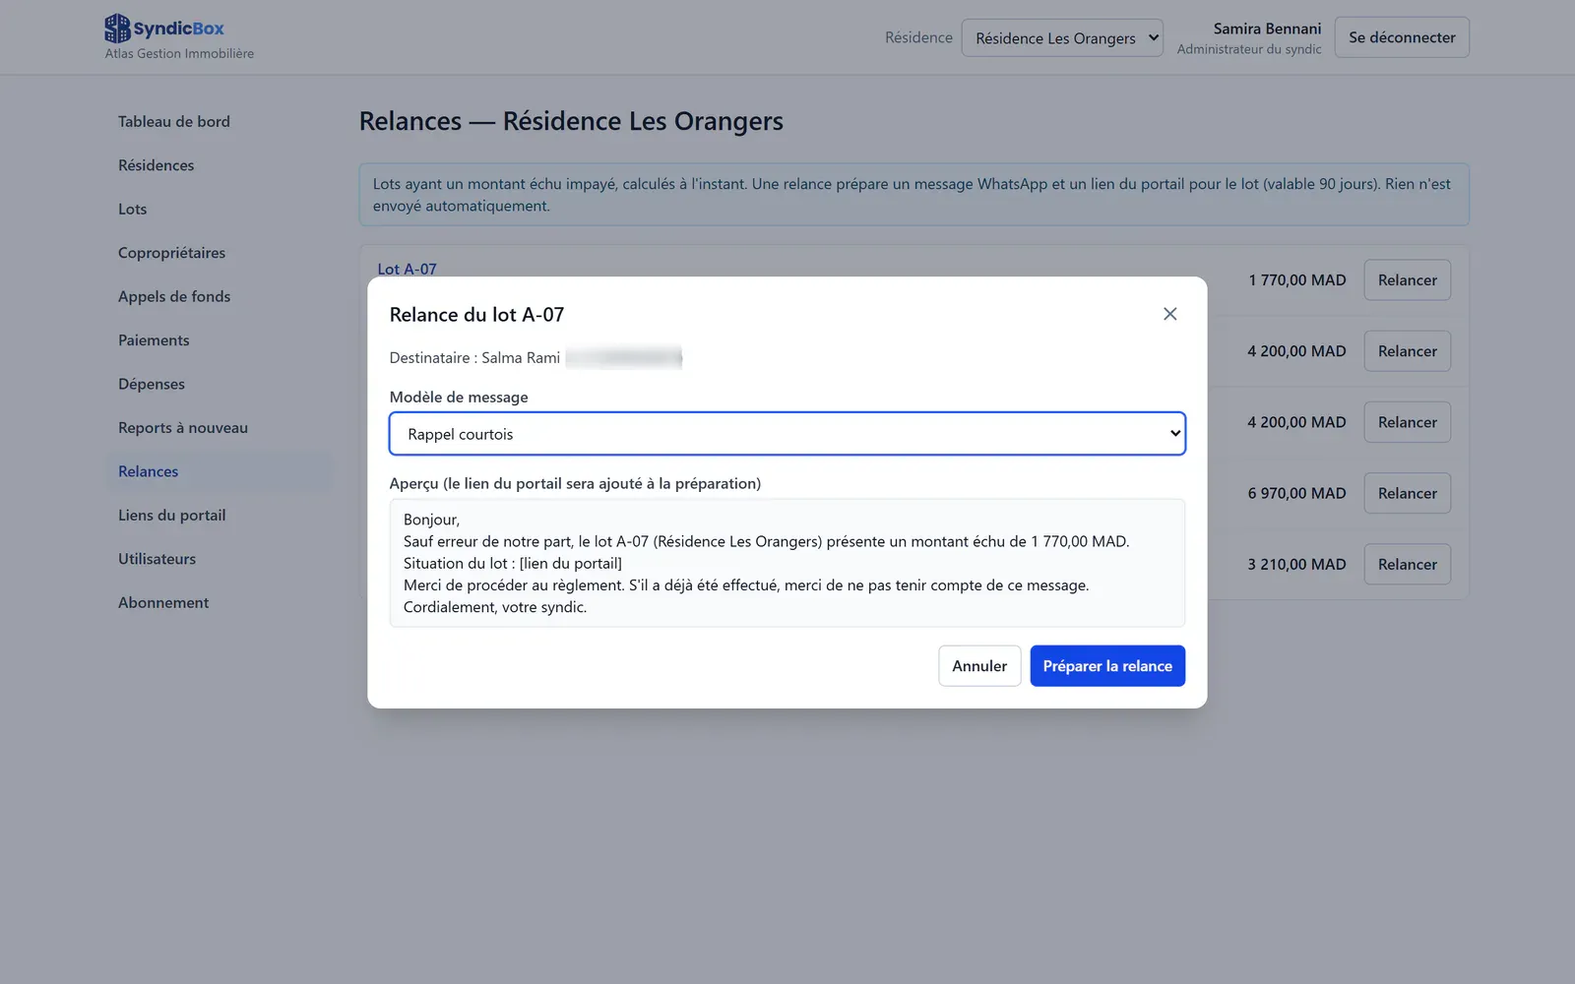Click the 3 210,00 MAD amount

[x=1296, y=564]
